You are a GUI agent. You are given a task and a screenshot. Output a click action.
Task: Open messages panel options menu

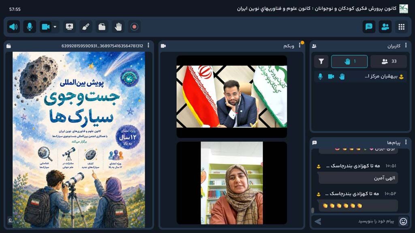(x=406, y=143)
